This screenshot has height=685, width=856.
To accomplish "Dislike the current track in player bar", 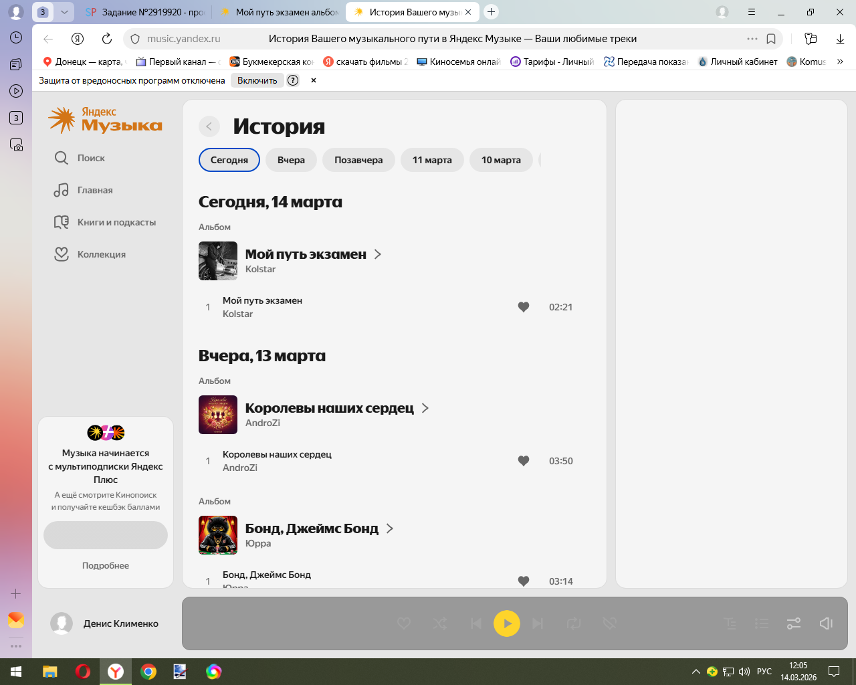I will pos(609,623).
